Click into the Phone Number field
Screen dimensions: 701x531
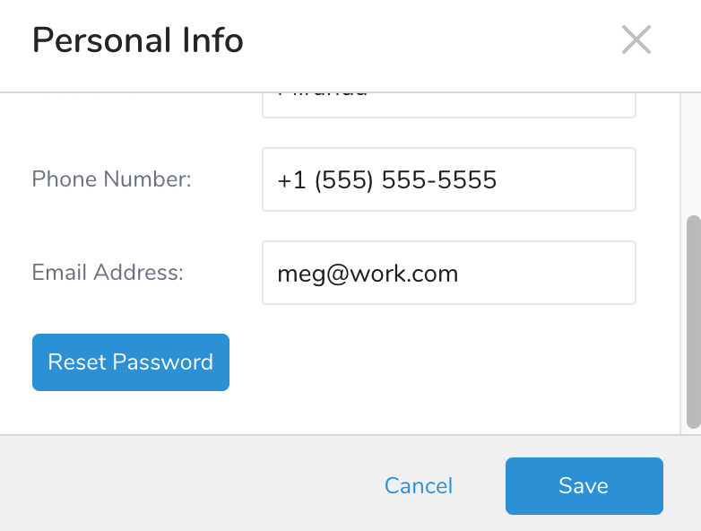point(448,179)
